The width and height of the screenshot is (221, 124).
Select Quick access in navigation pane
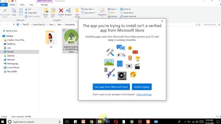pyautogui.click(x=11, y=31)
